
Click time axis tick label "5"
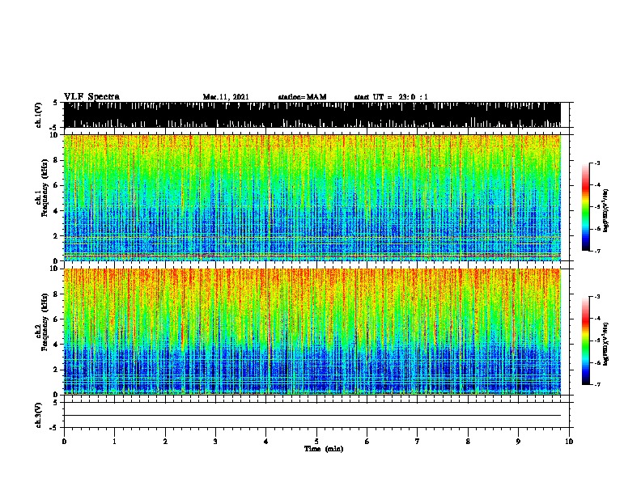[316, 442]
